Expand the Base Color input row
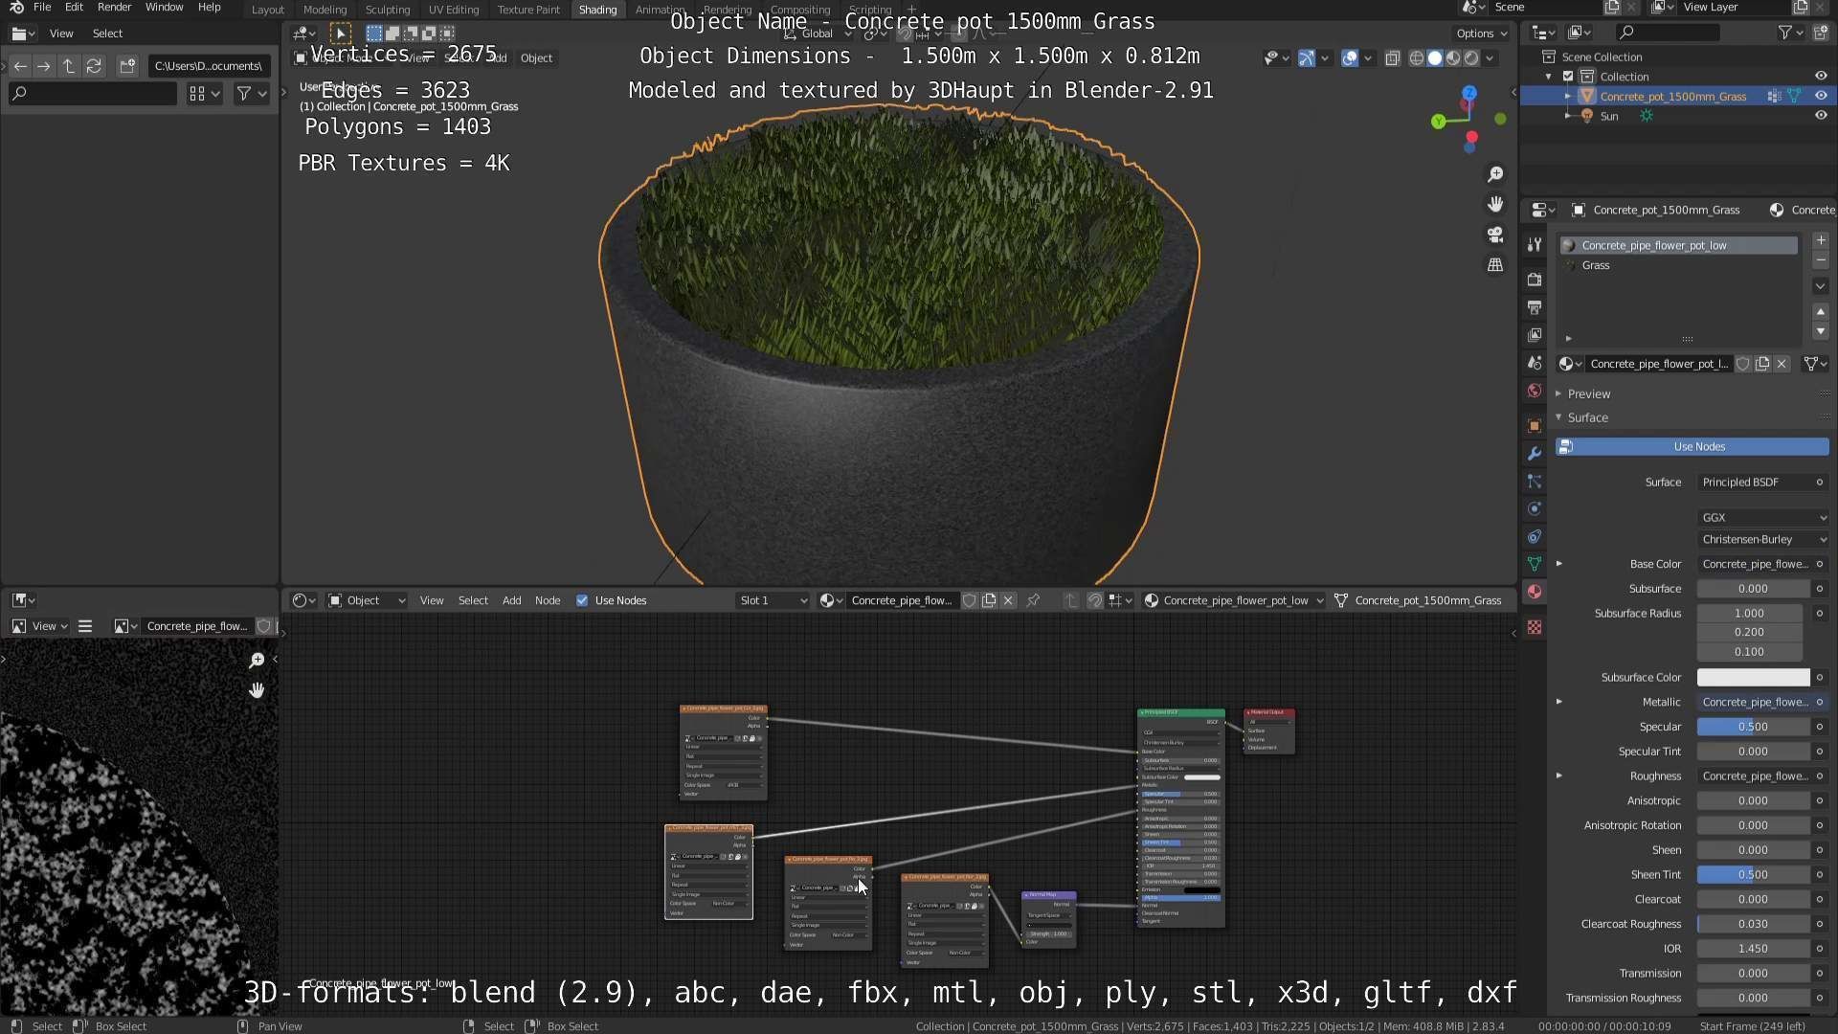1838x1034 pixels. pos(1559,564)
